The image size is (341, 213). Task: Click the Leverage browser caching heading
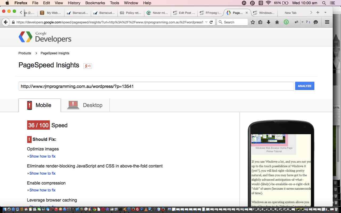pyautogui.click(x=52, y=200)
